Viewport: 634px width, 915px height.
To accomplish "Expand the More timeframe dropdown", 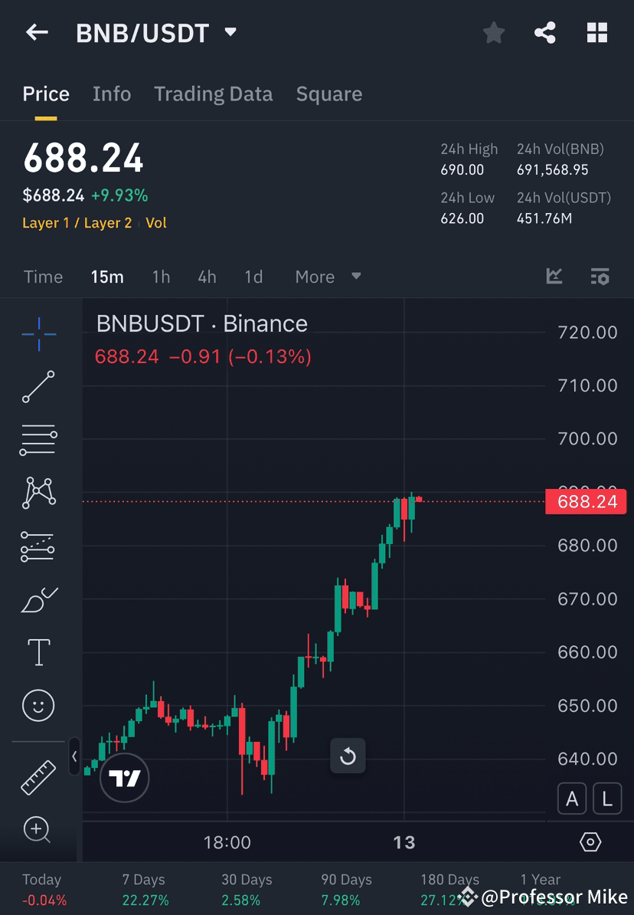I will pos(328,277).
